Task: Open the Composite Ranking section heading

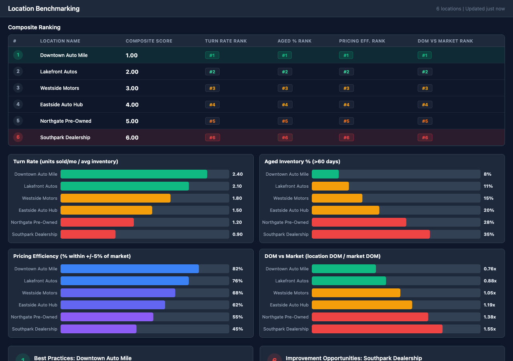Action: point(34,27)
